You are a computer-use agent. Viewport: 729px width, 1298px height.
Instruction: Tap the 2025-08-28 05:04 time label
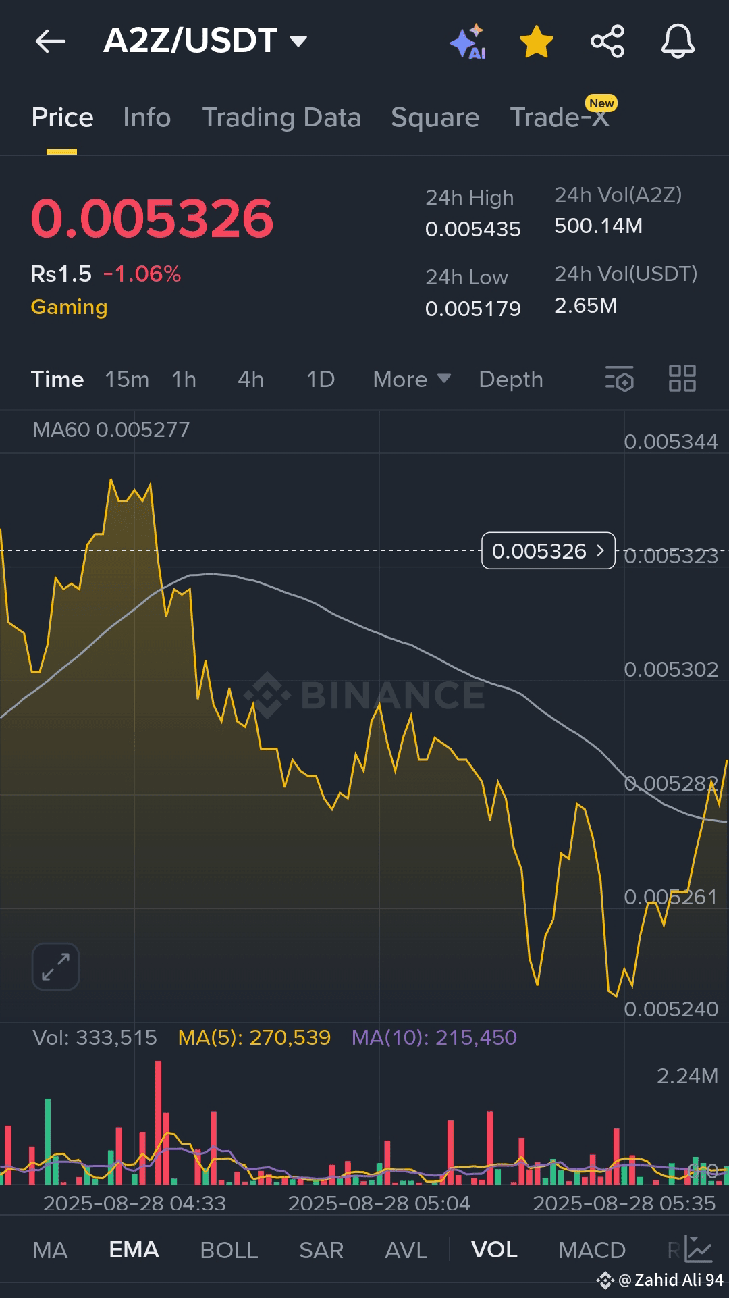point(379,1203)
